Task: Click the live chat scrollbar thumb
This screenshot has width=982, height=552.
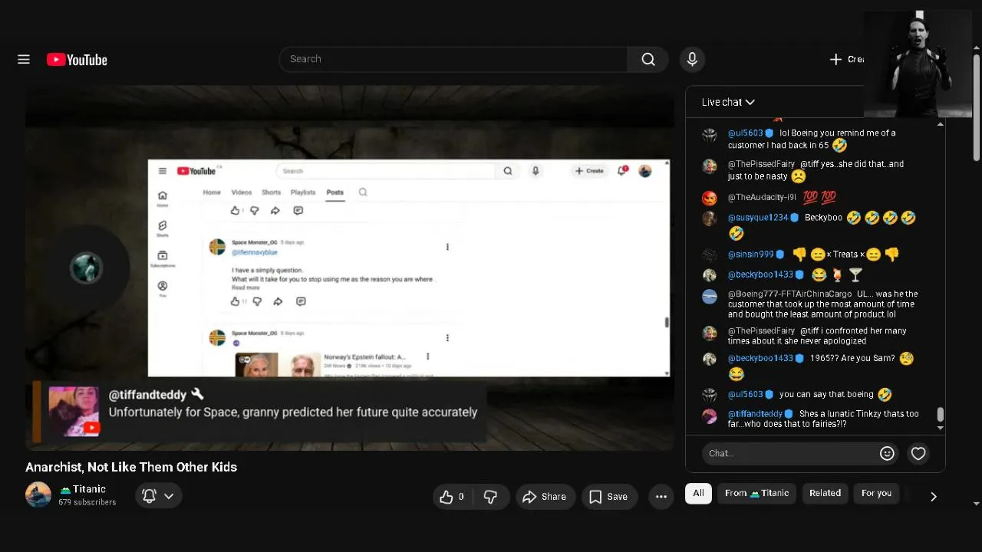Action: tap(940, 415)
